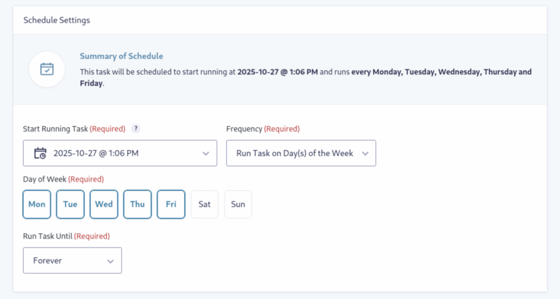Click the Day of Week (Required) label
The image size is (560, 299).
click(x=63, y=179)
